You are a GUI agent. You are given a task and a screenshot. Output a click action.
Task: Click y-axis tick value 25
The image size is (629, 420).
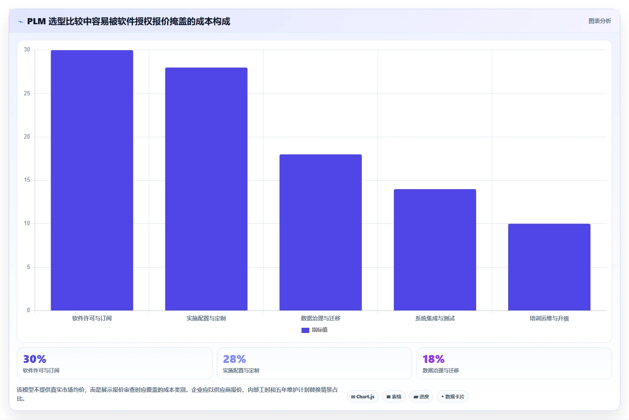[x=27, y=94]
